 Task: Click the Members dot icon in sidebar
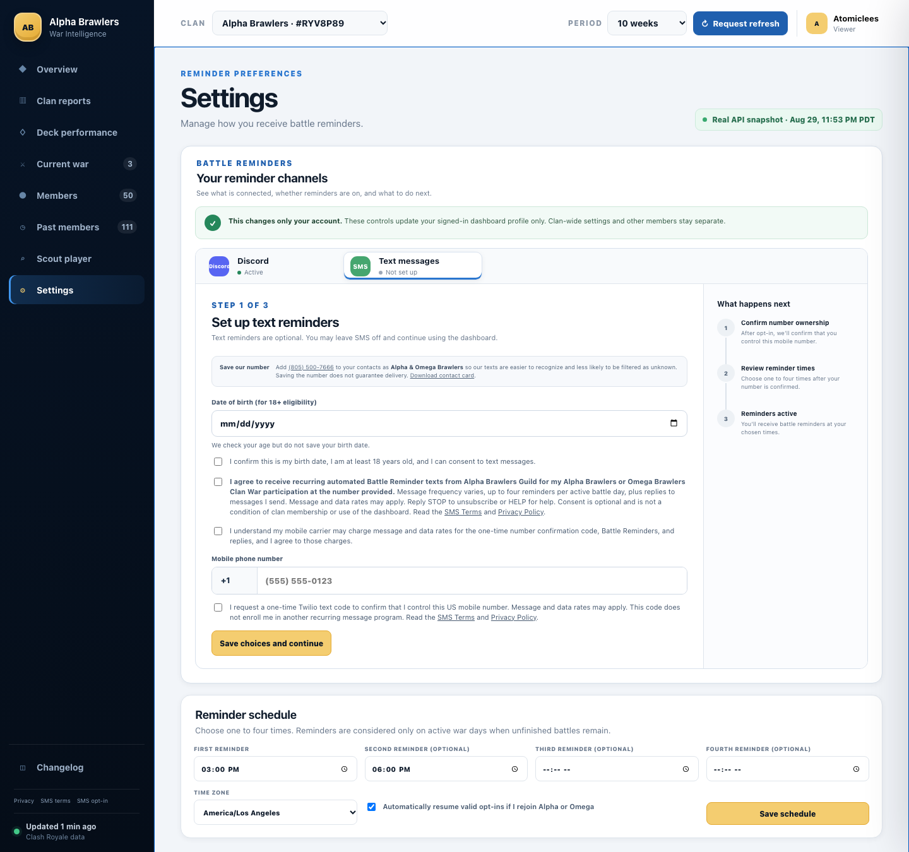[23, 196]
